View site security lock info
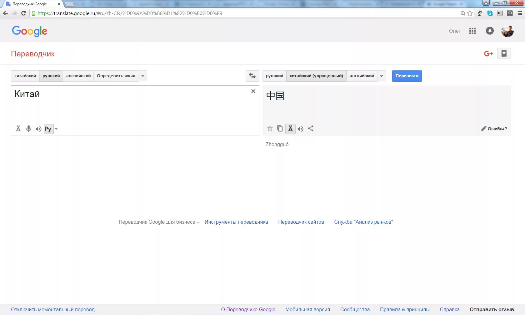Screen dimensions: 525x315 [x=33, y=13]
